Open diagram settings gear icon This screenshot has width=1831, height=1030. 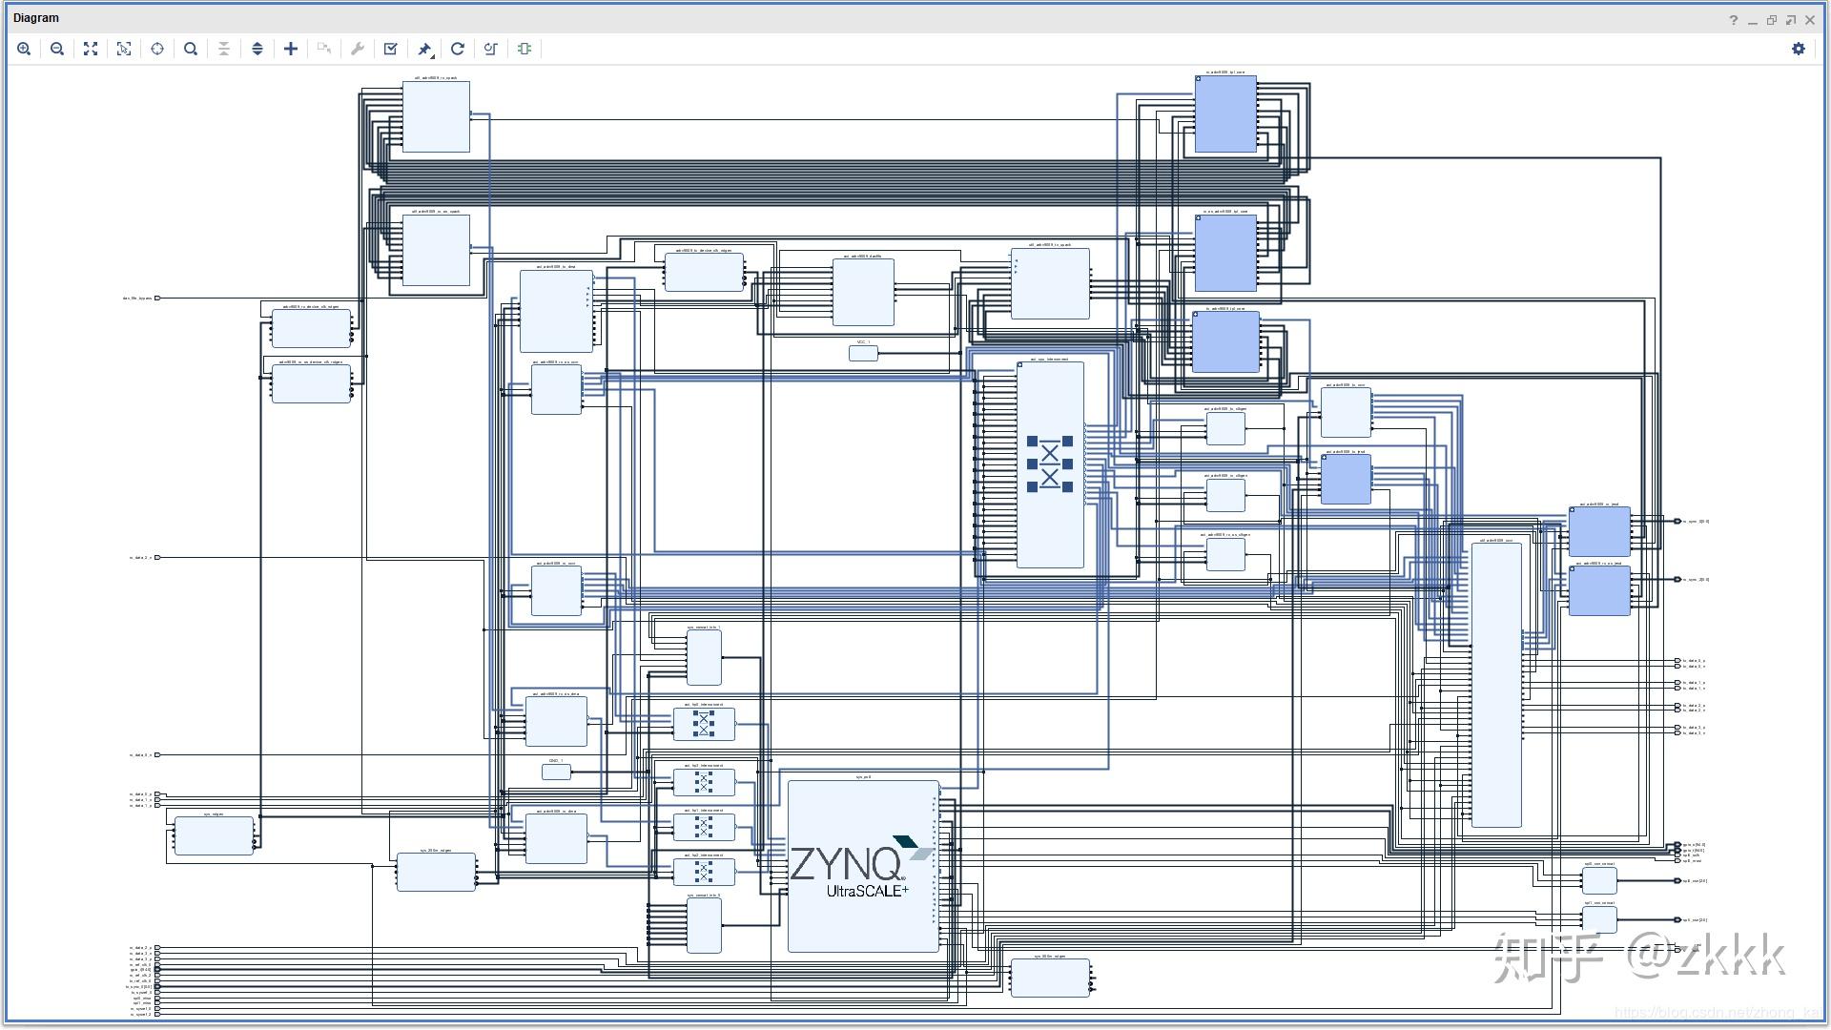(1799, 49)
